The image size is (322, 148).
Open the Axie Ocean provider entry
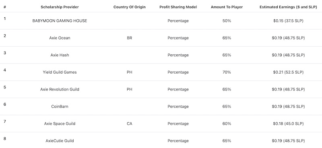pyautogui.click(x=60, y=38)
